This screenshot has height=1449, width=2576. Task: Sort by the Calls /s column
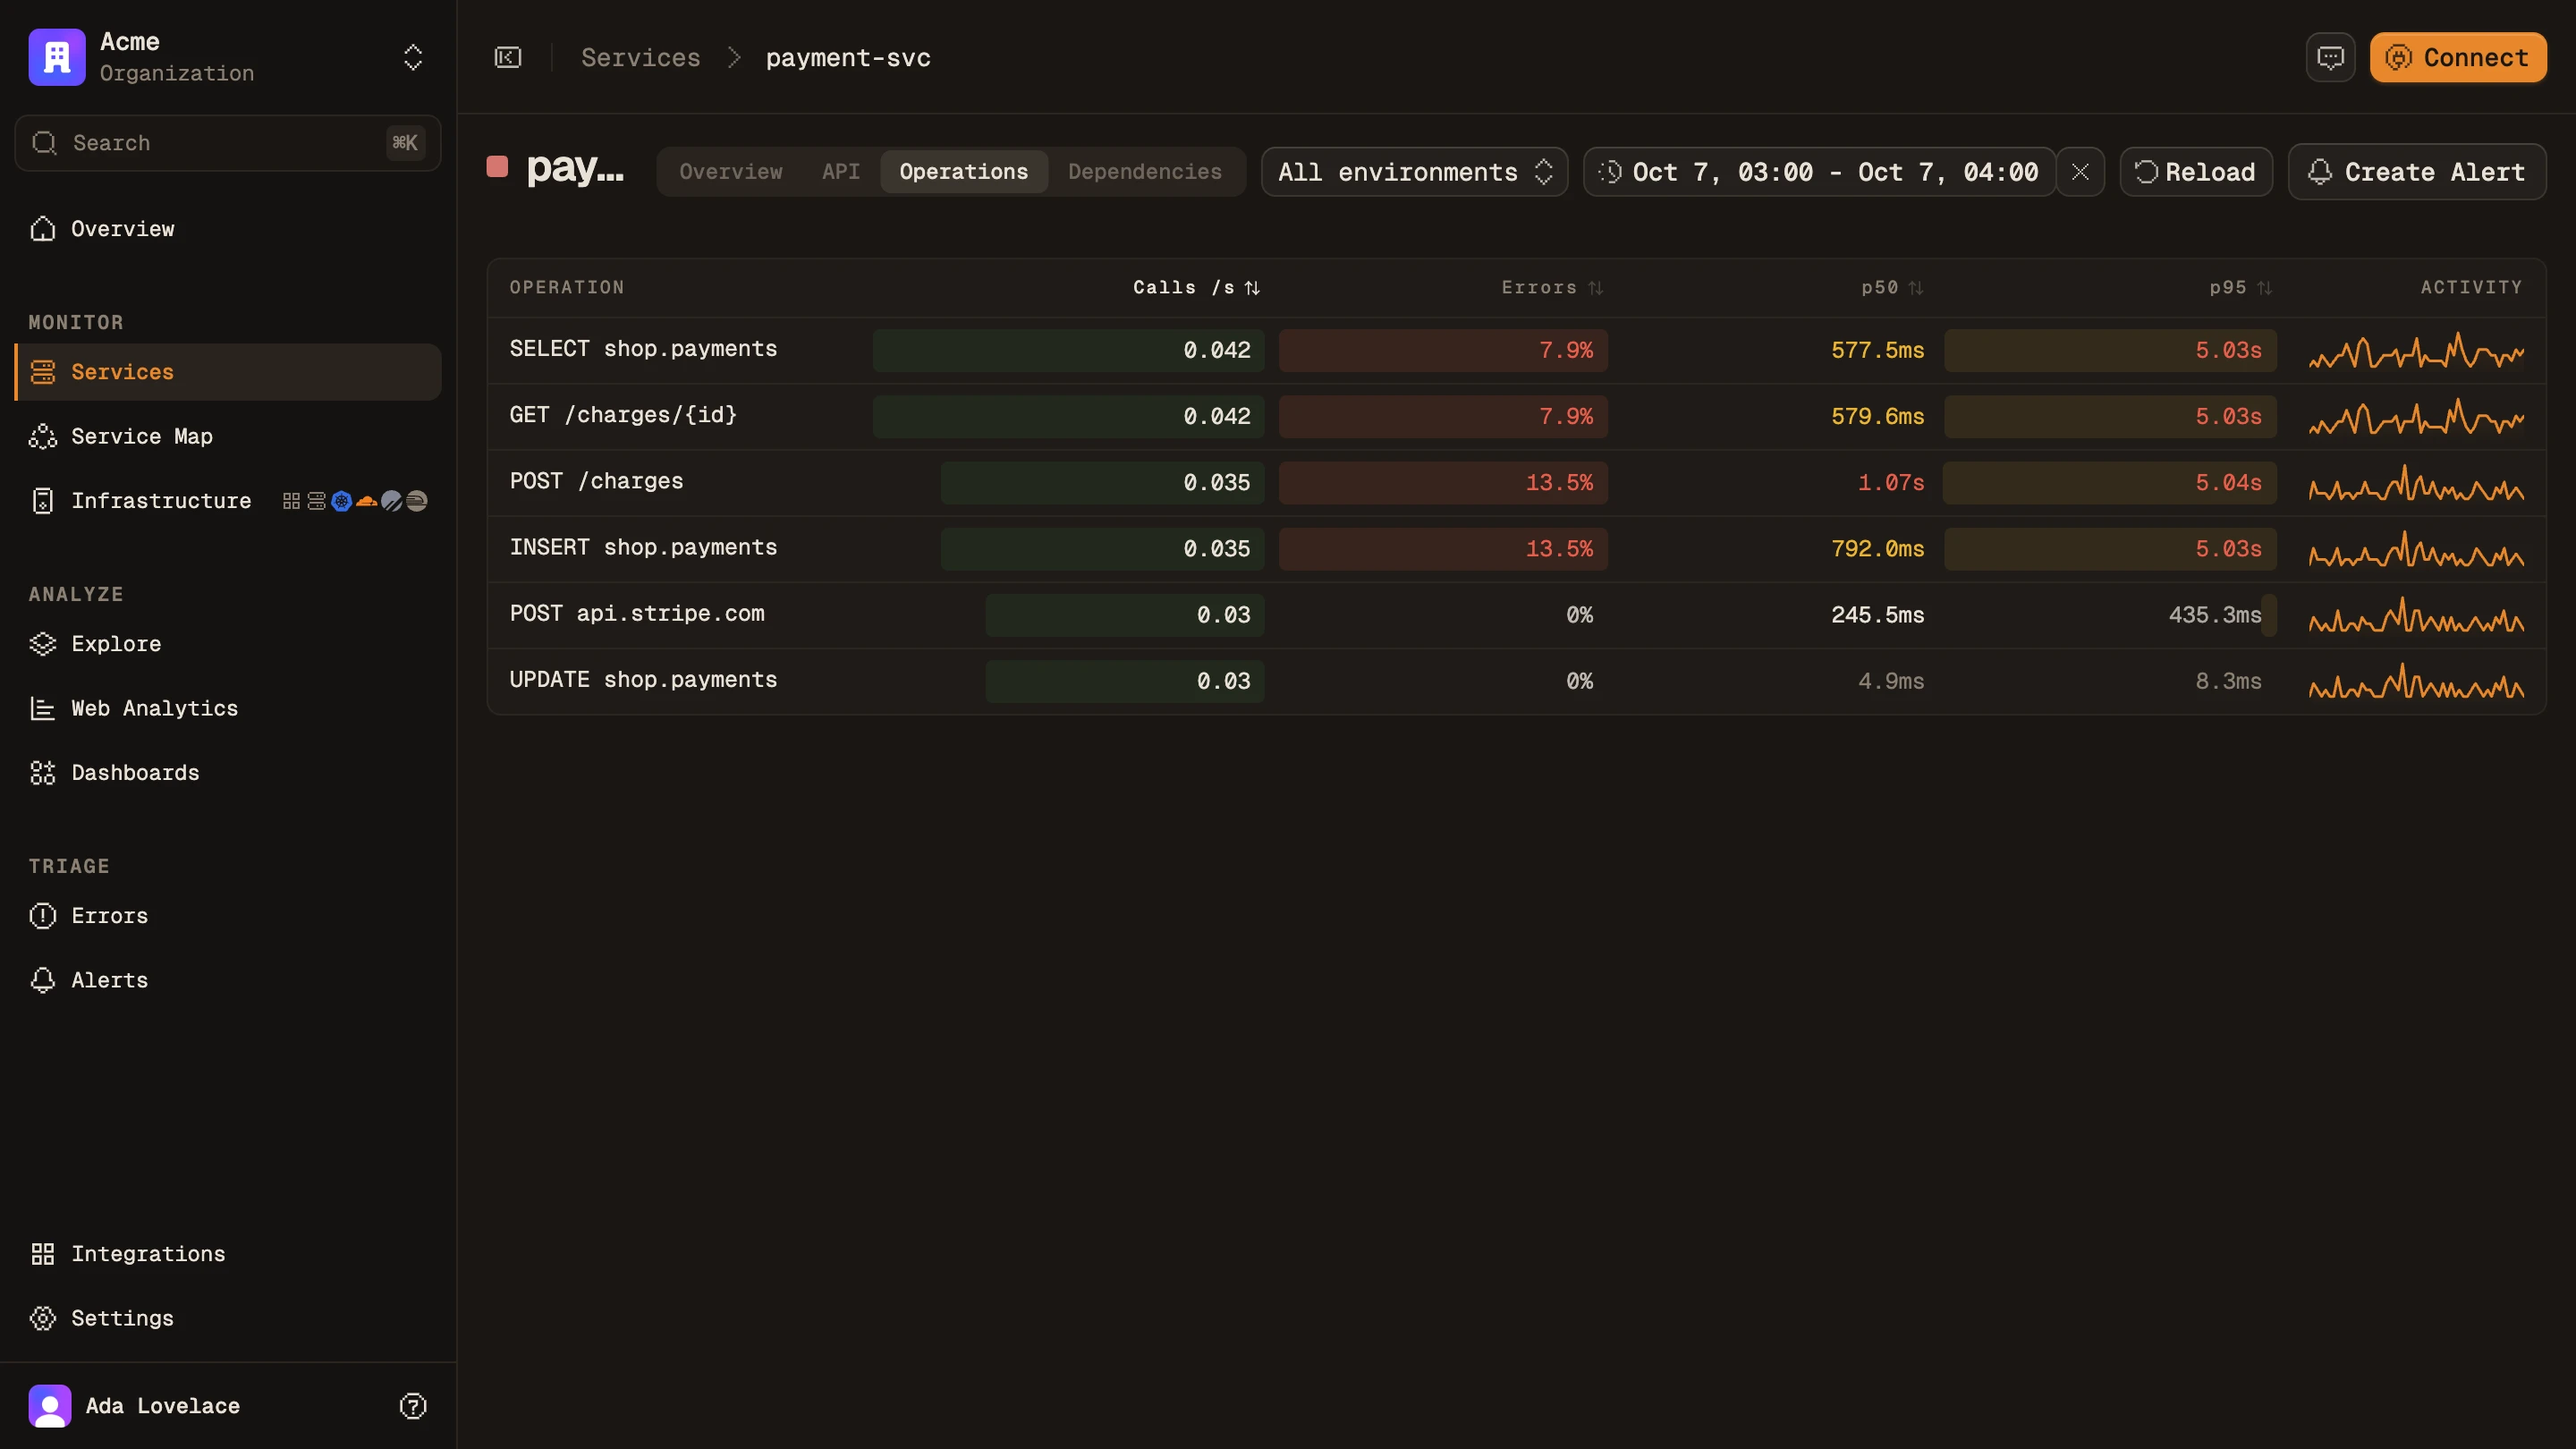point(1196,288)
